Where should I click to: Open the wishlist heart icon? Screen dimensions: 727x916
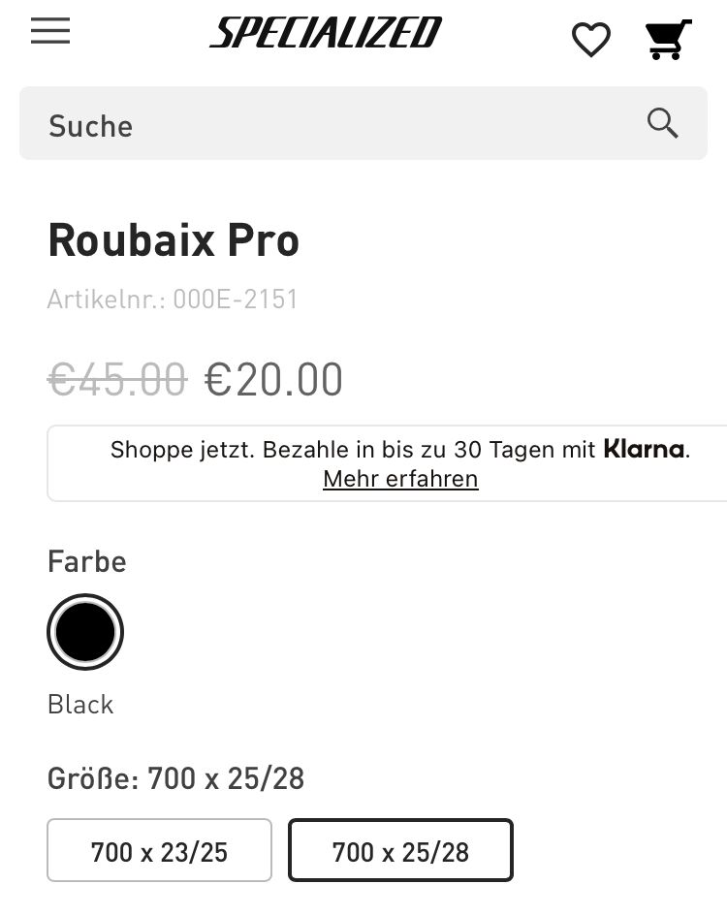590,40
